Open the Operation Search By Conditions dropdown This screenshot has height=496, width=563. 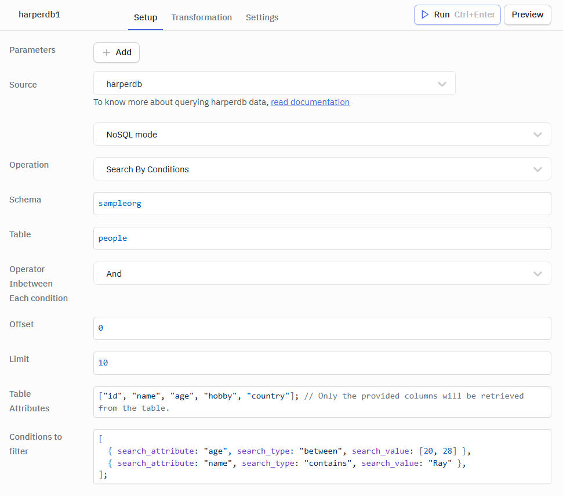(322, 169)
